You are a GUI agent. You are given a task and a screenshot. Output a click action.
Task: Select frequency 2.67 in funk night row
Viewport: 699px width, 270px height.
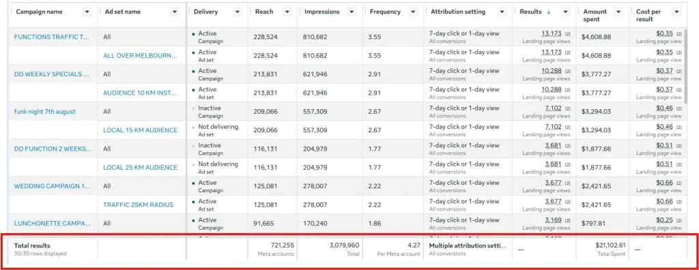pyautogui.click(x=375, y=112)
